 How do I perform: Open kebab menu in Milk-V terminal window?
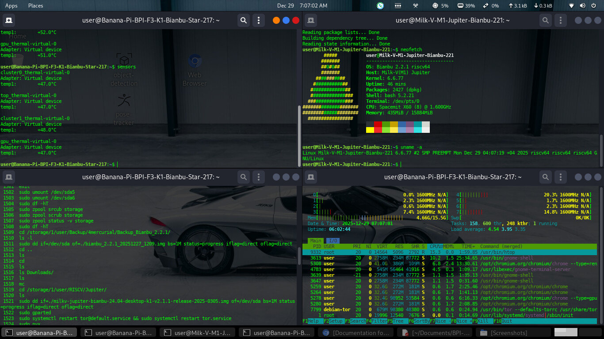coord(561,20)
